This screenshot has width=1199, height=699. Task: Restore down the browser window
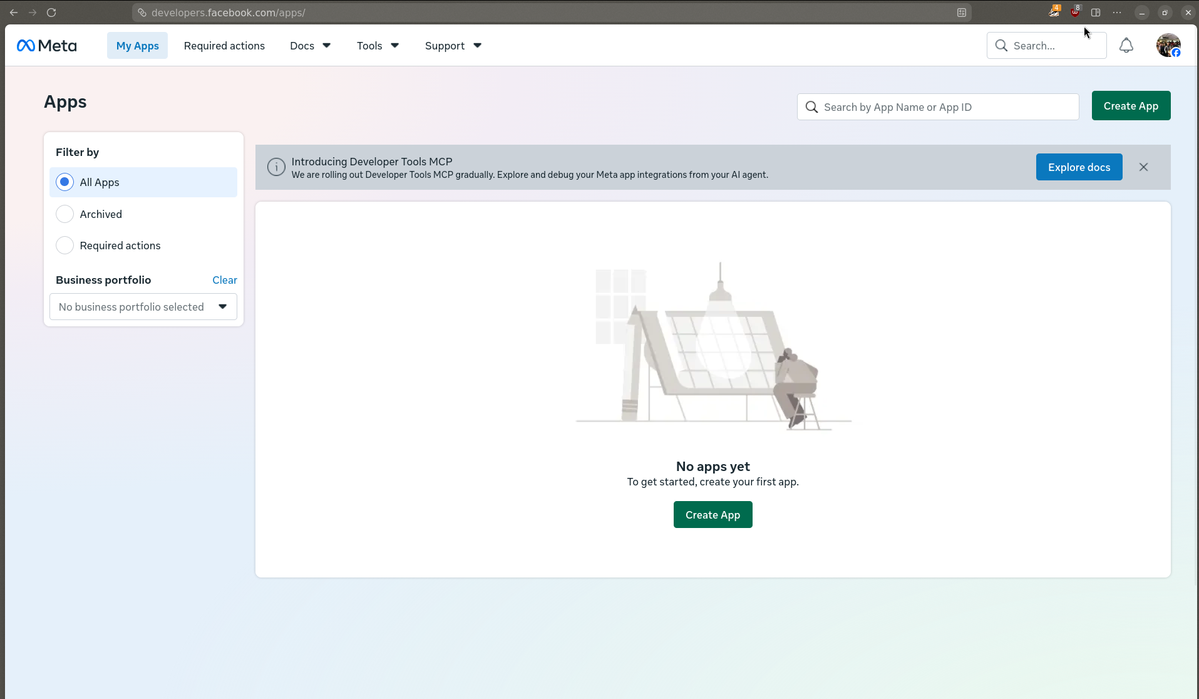click(1165, 13)
